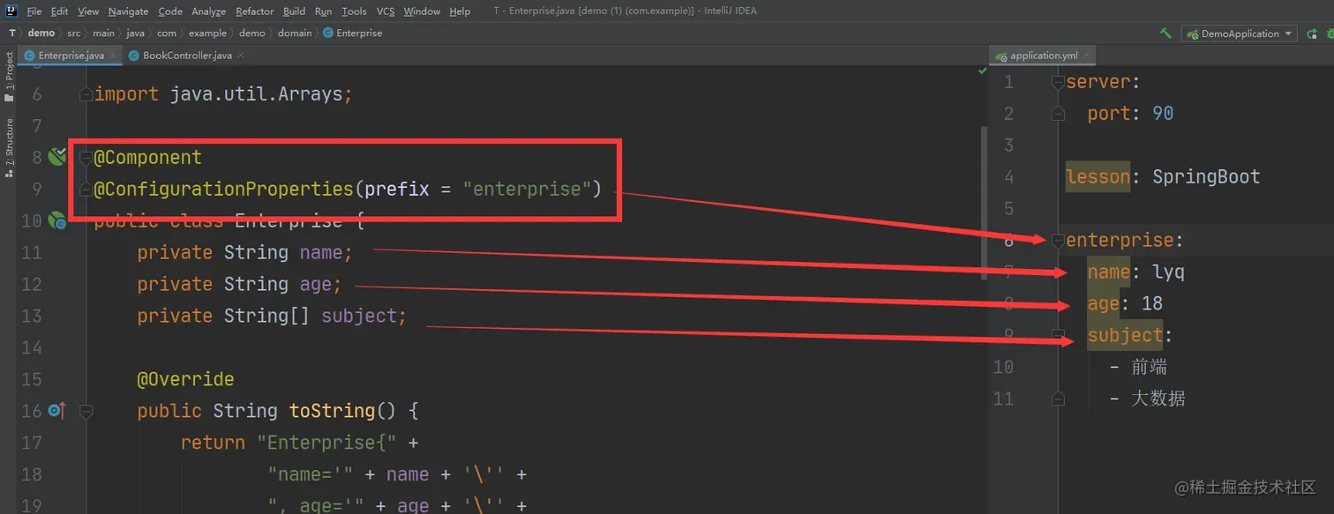Click 'age: 18' in application.yml

click(x=1125, y=304)
